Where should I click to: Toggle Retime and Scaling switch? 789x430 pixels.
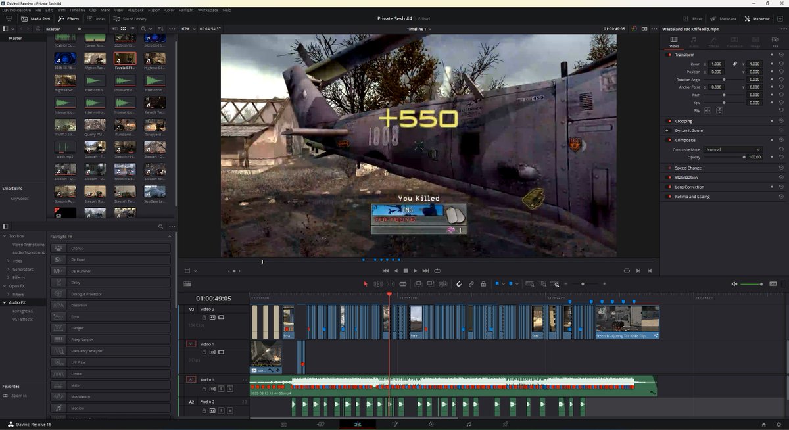point(669,197)
